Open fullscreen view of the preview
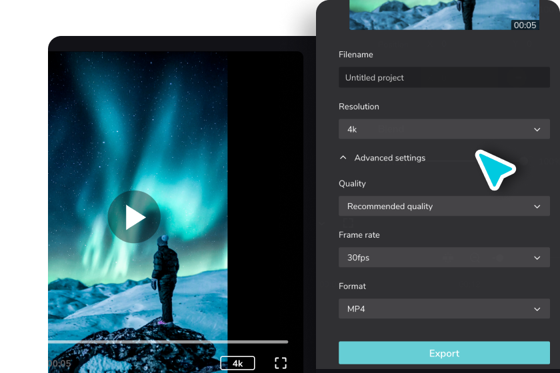This screenshot has width=560, height=373. coord(281,363)
